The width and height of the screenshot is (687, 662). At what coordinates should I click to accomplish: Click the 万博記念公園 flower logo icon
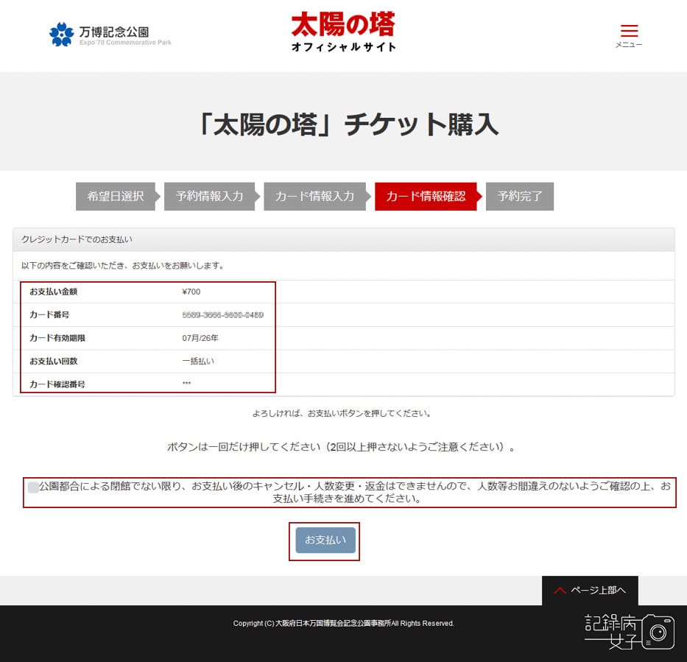point(61,35)
